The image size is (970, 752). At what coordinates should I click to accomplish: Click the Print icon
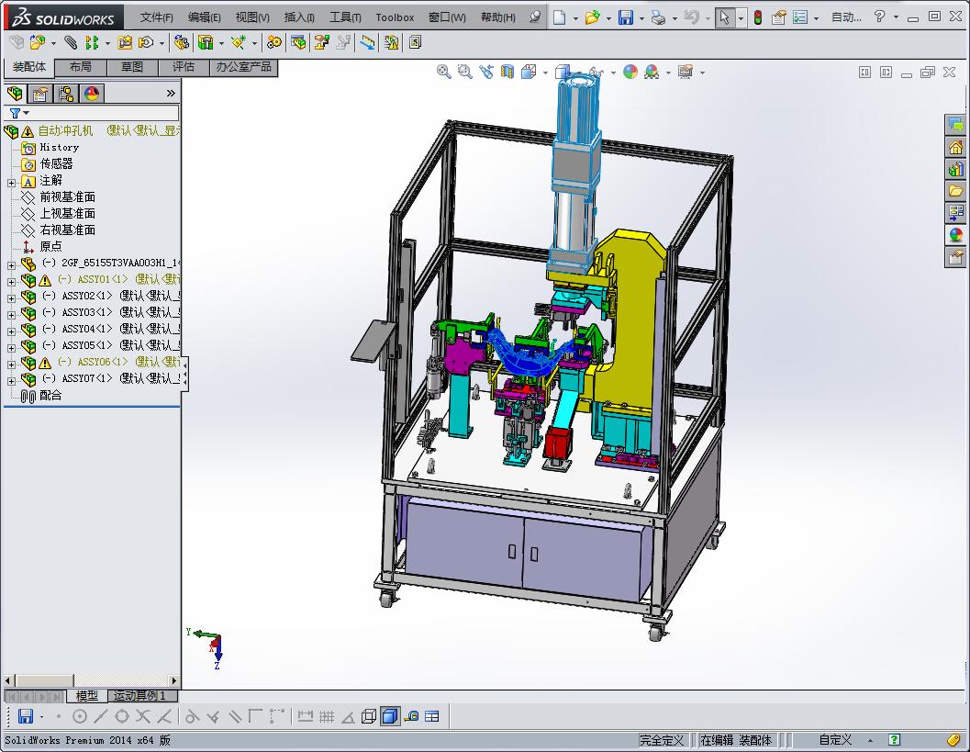(657, 17)
